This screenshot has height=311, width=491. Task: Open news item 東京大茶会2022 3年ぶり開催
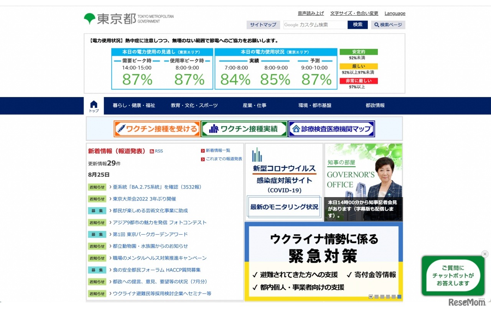coord(144,199)
